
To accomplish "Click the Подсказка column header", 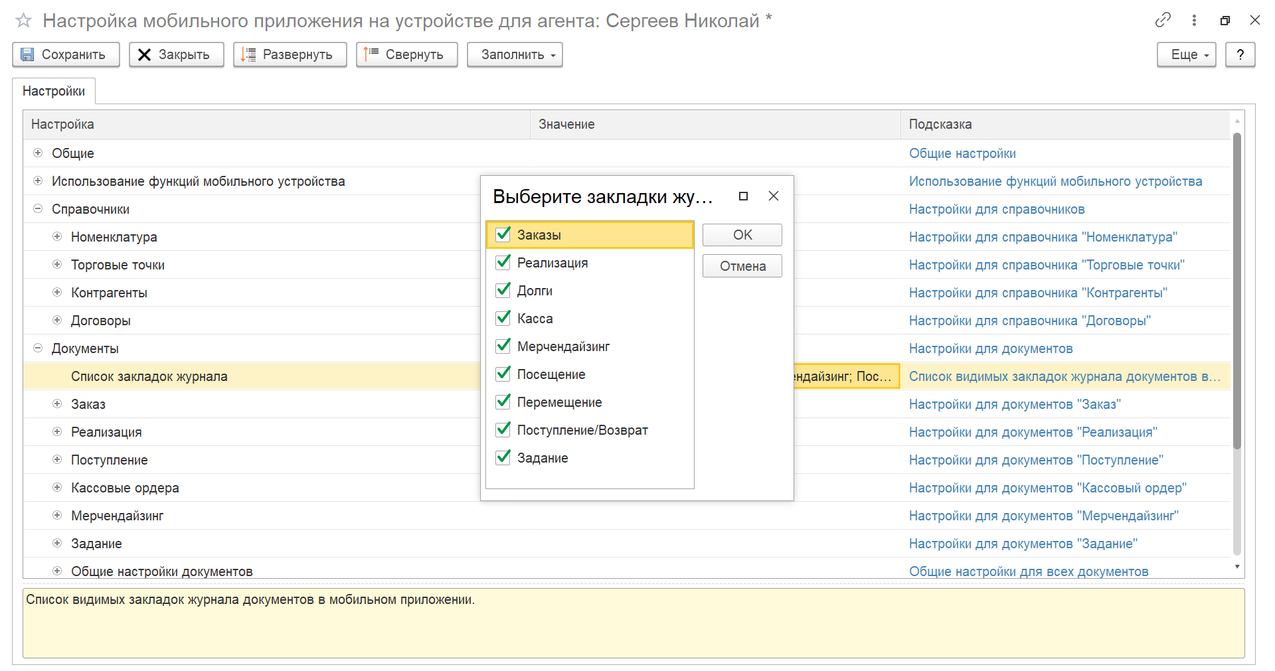I will point(1065,124).
